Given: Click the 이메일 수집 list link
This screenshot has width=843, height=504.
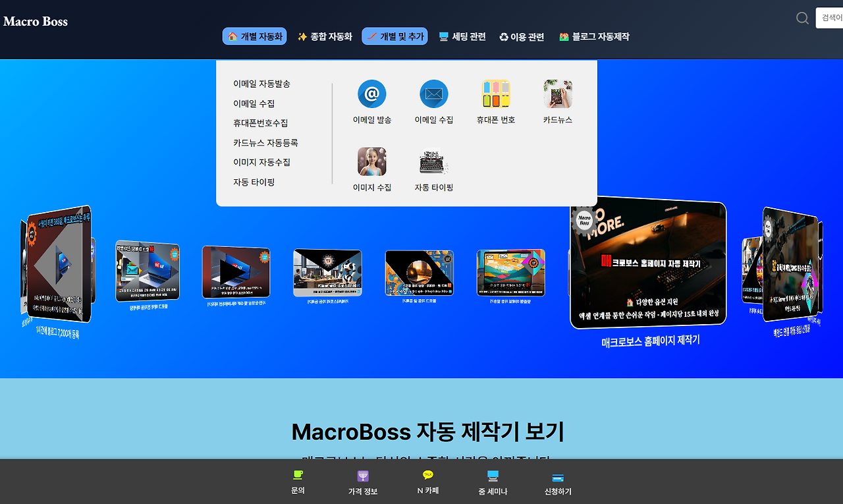Looking at the screenshot, I should [x=254, y=103].
